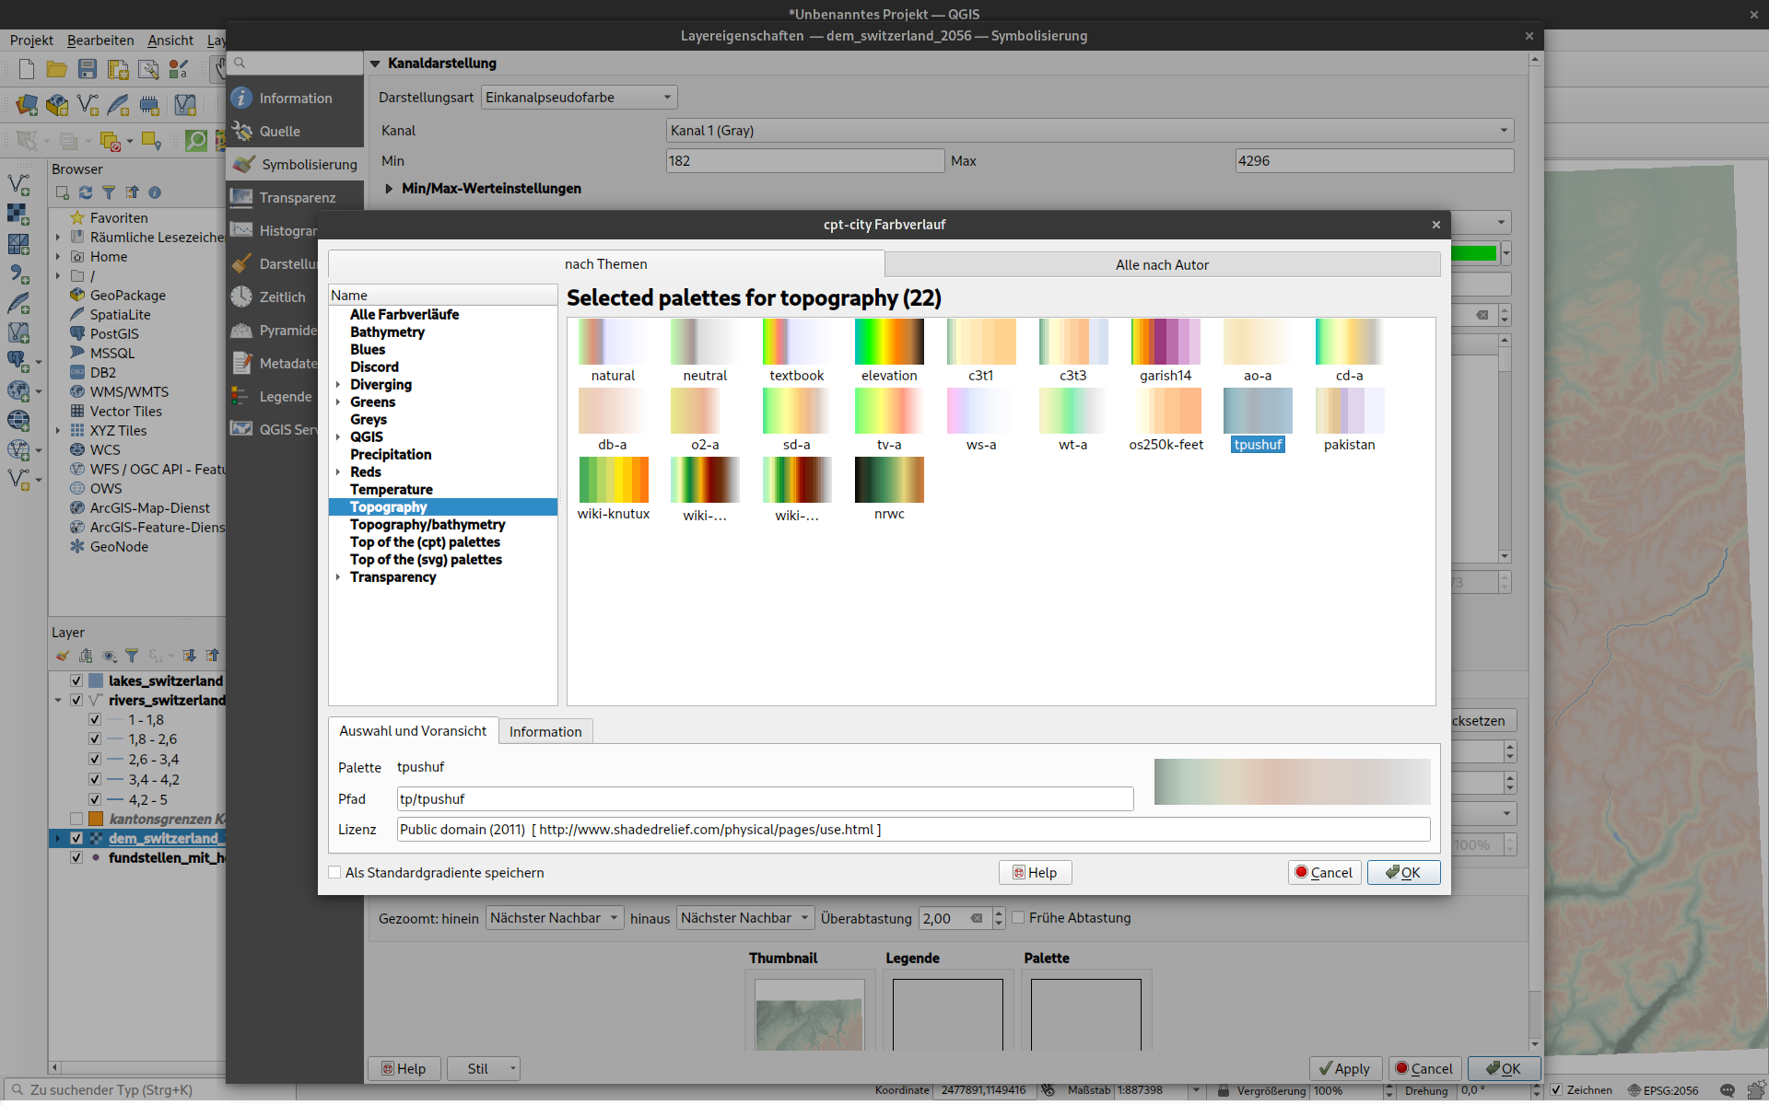Click the refresh icon in Browser panel
Screen dimensions: 1769x1105
[x=86, y=192]
